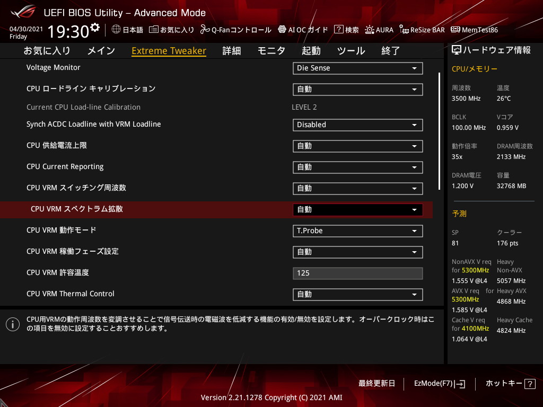Select the Extreme Tweaker tab
Screen dimensions: 543x407
[169, 51]
